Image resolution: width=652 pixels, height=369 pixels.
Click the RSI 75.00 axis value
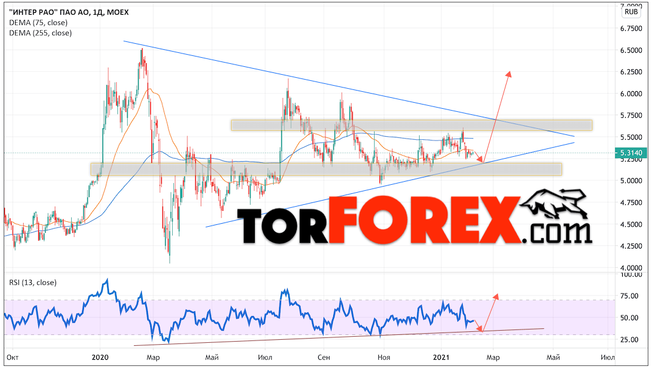(629, 296)
